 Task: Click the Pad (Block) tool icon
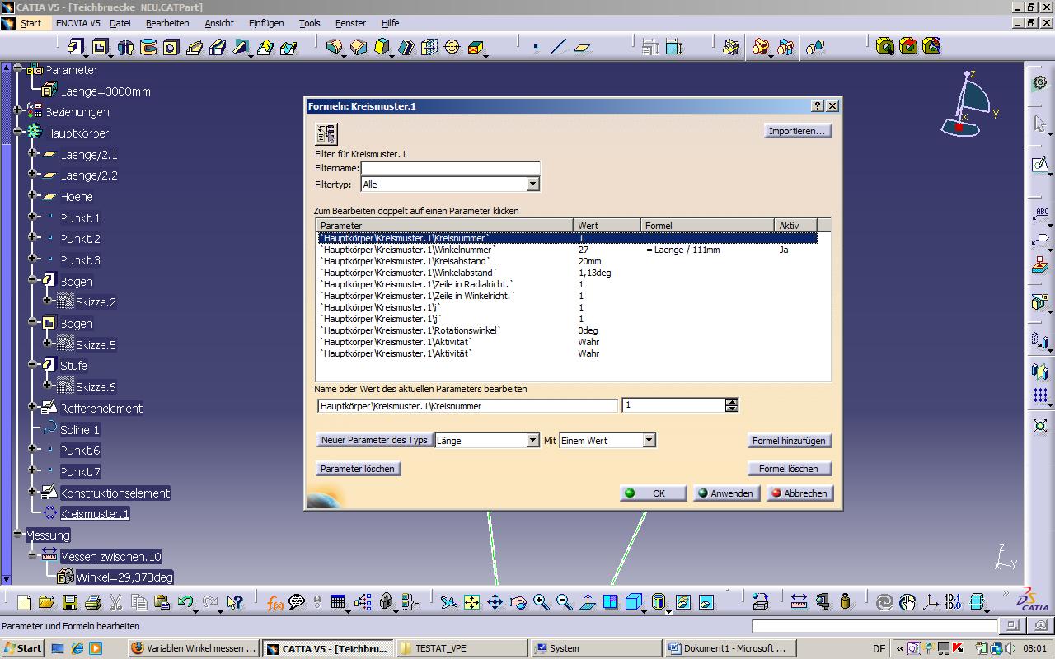click(76, 47)
